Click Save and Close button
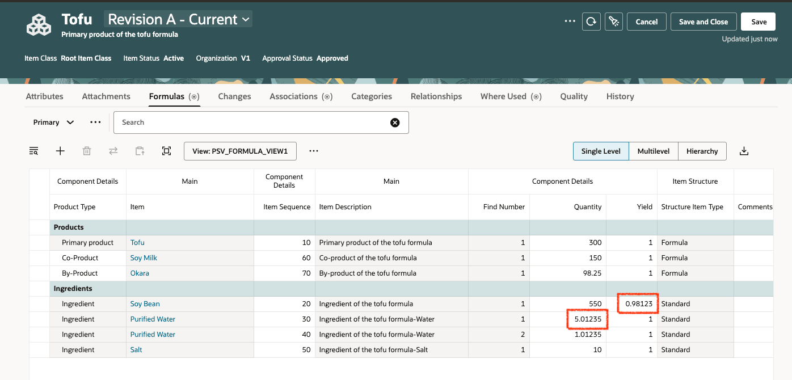Screen dimensions: 792x380 point(703,22)
